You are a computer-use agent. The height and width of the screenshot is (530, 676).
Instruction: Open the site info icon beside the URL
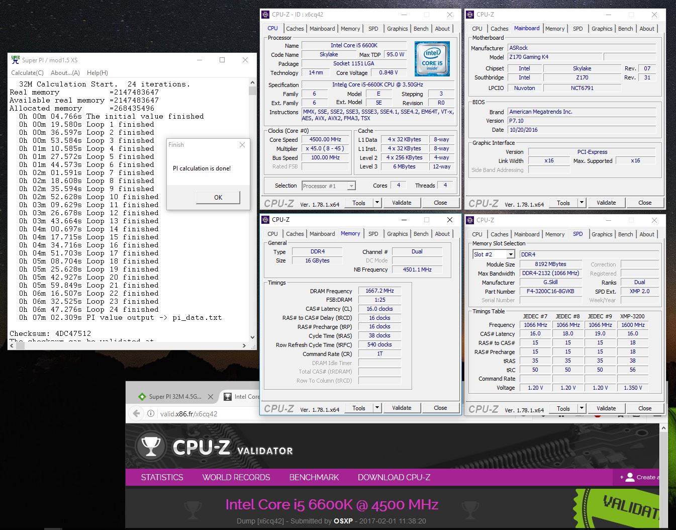151,414
